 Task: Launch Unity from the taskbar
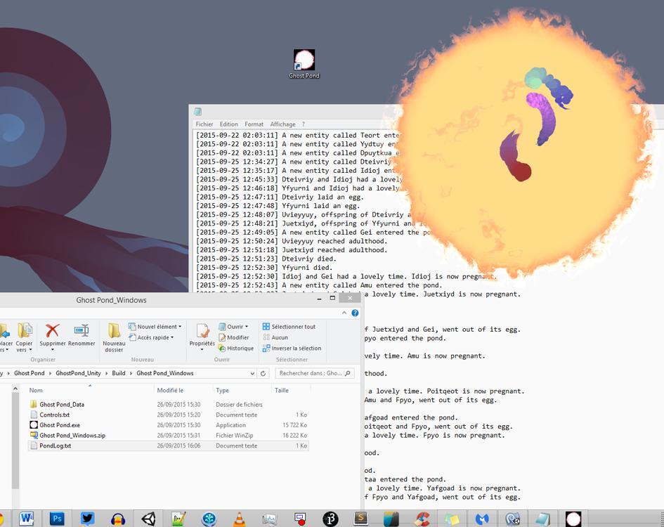coord(148,519)
